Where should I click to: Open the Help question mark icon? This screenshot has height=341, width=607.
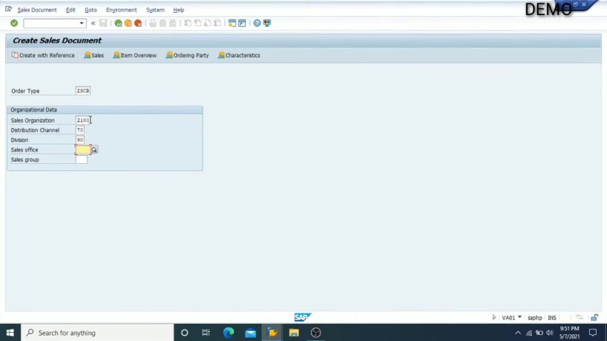257,23
